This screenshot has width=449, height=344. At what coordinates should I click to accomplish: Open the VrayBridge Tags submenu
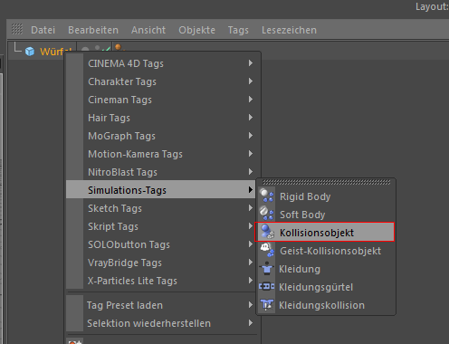[x=161, y=263]
